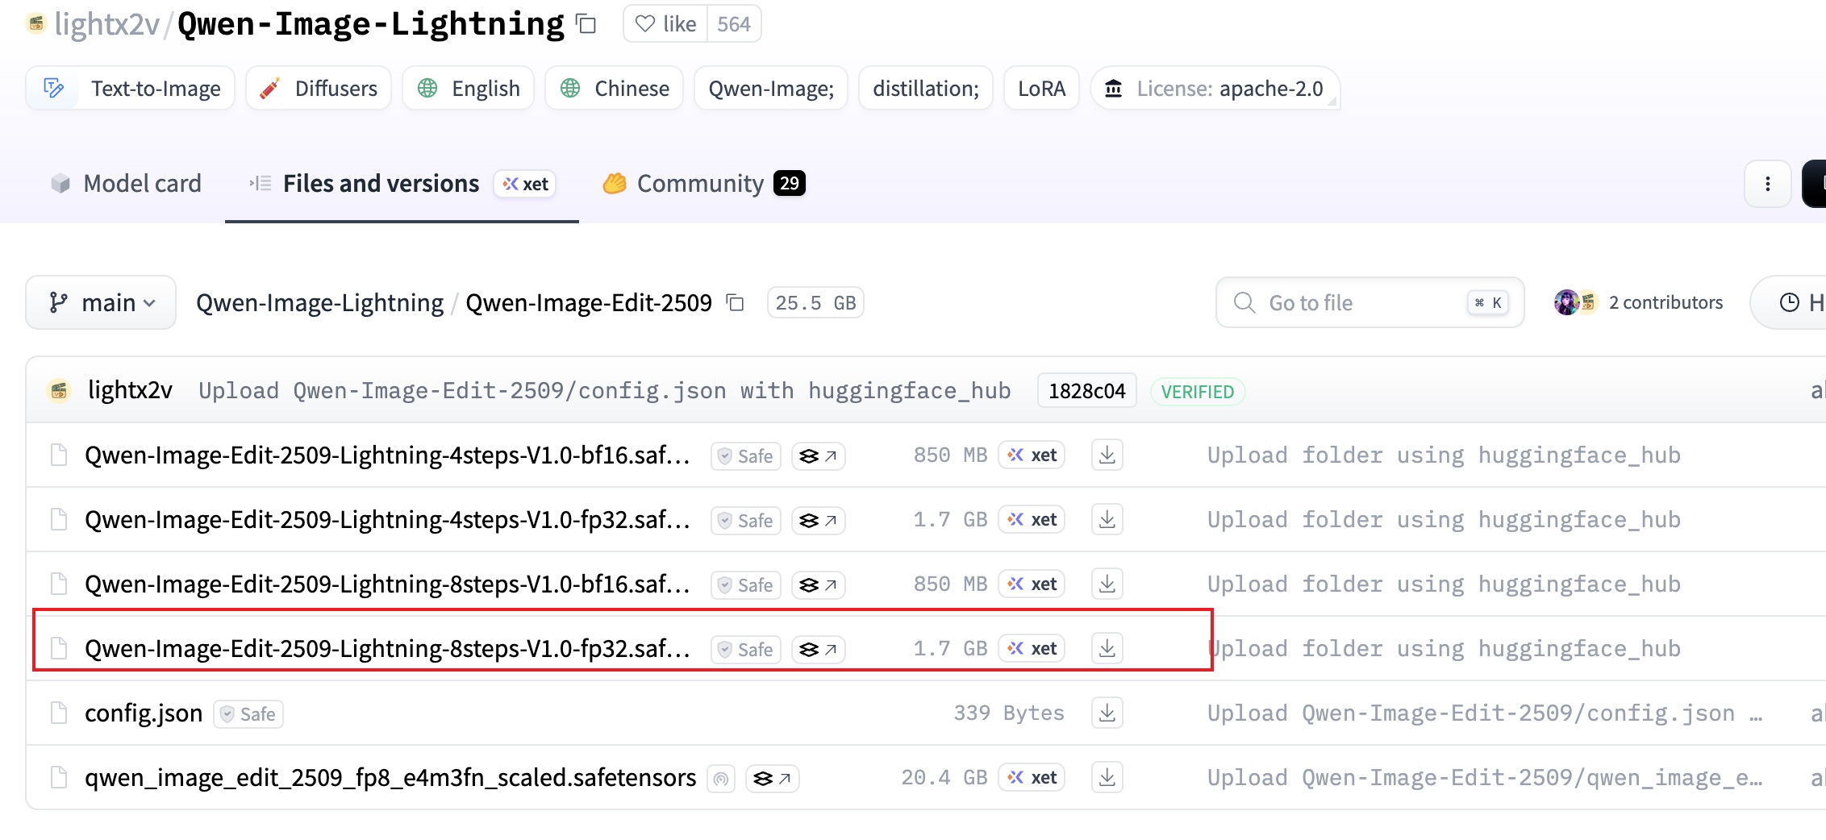The height and width of the screenshot is (840, 1826).
Task: Open the lightx2v author link in title
Action: coord(107,24)
